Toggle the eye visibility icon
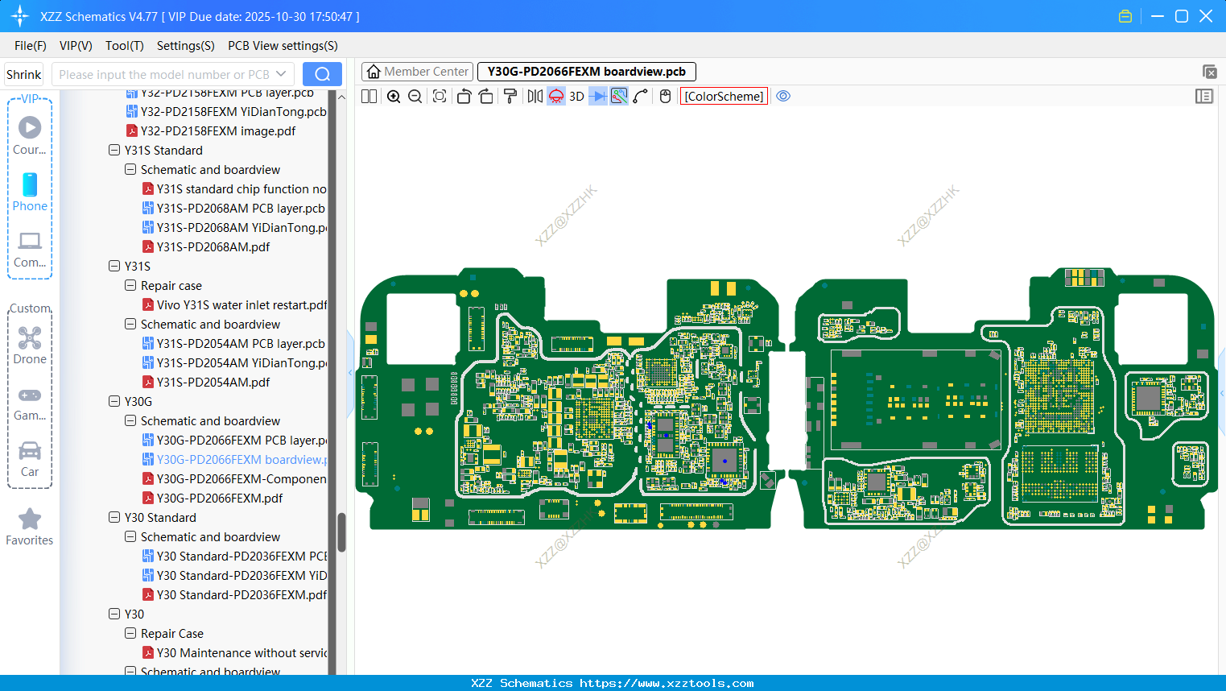The height and width of the screenshot is (691, 1226). pyautogui.click(x=783, y=97)
